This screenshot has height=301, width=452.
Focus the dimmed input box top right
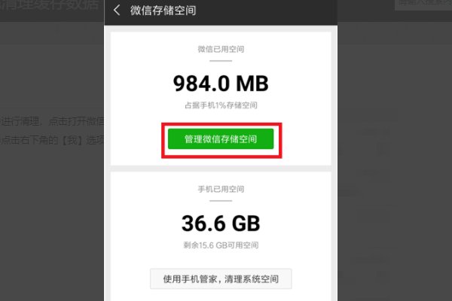(x=423, y=5)
